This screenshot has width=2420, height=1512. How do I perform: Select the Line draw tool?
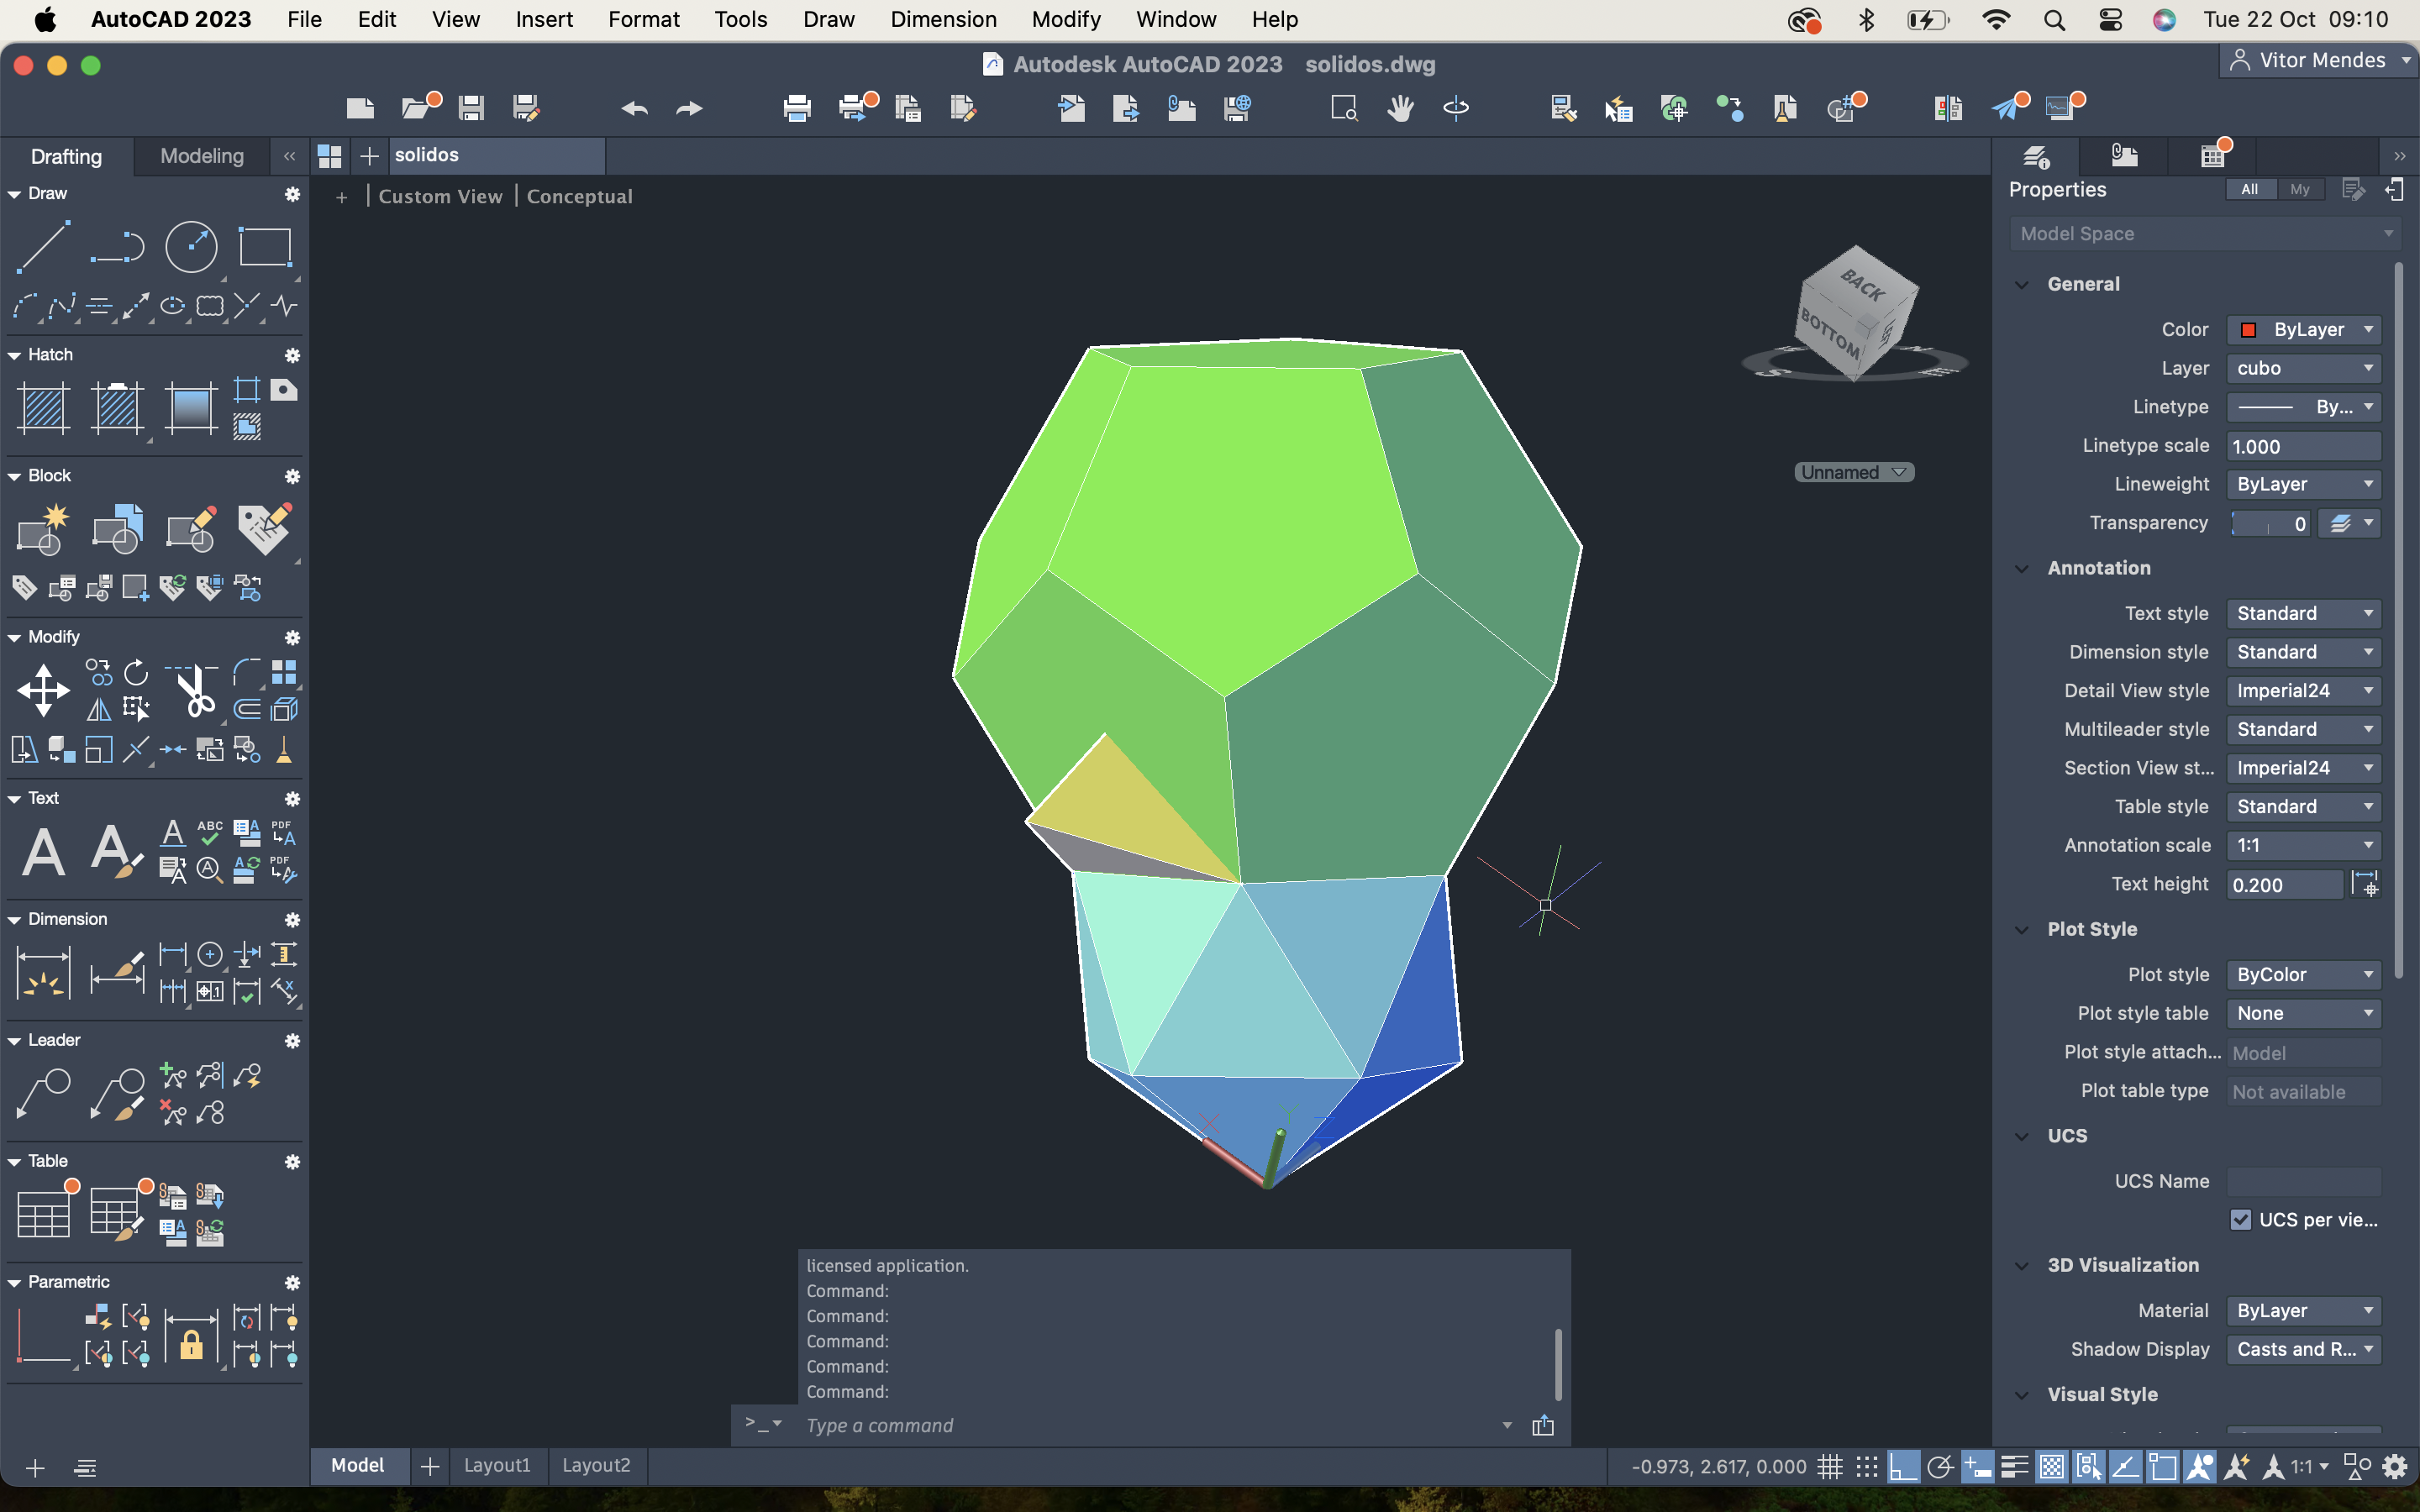[43, 246]
